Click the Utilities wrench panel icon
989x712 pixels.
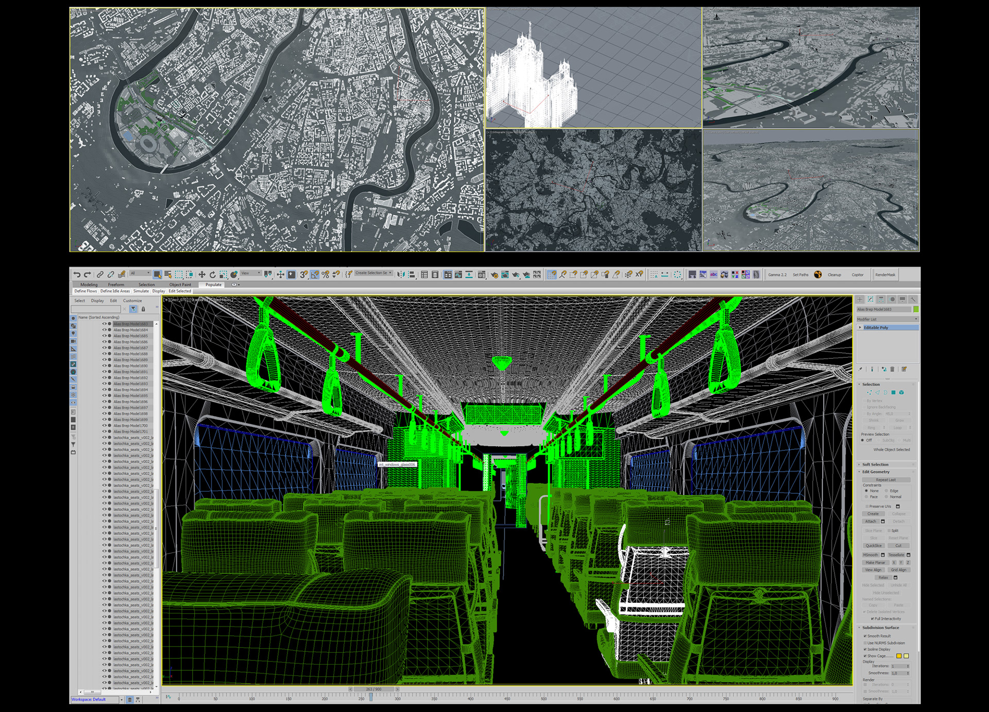913,299
